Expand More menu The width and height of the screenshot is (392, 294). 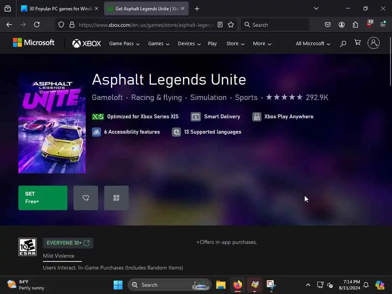262,44
